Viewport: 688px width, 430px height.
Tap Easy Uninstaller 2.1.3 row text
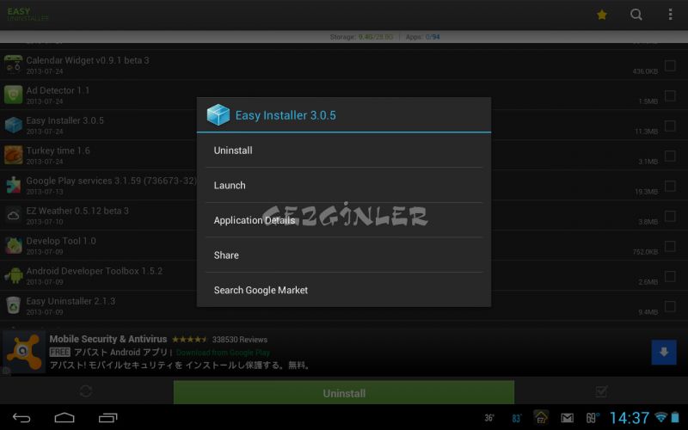(71, 301)
